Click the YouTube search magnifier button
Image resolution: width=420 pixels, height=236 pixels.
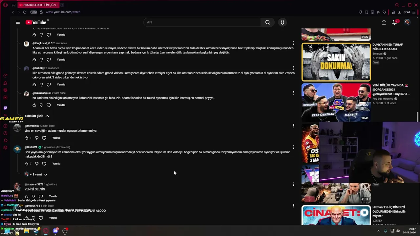268,22
